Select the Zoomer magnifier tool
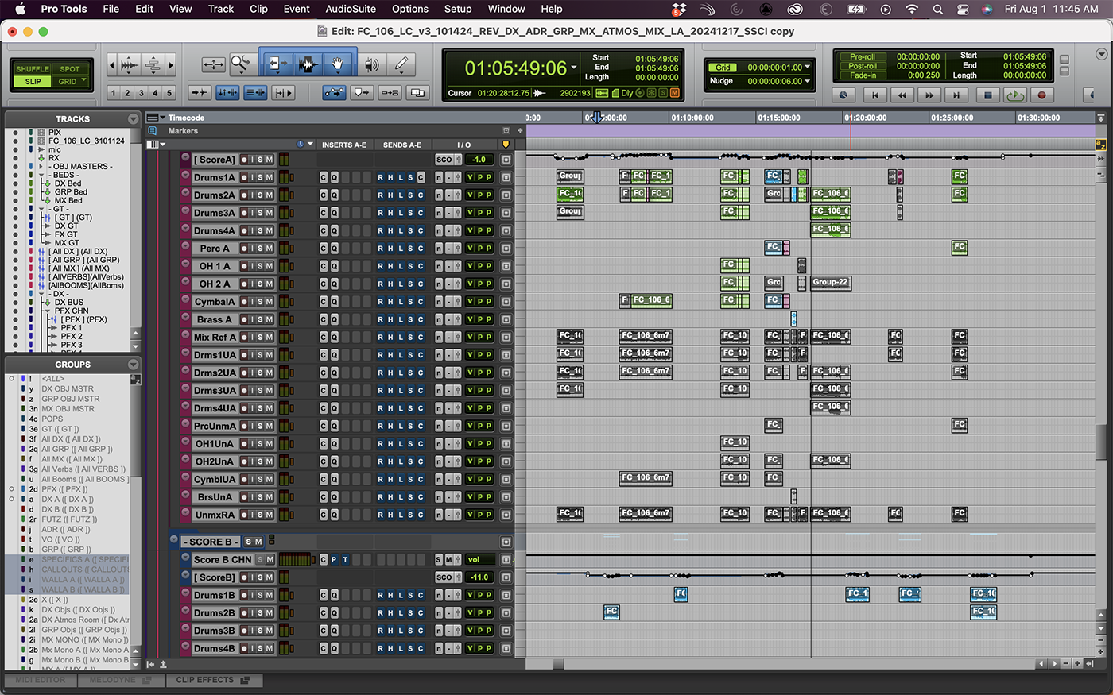 click(x=240, y=64)
